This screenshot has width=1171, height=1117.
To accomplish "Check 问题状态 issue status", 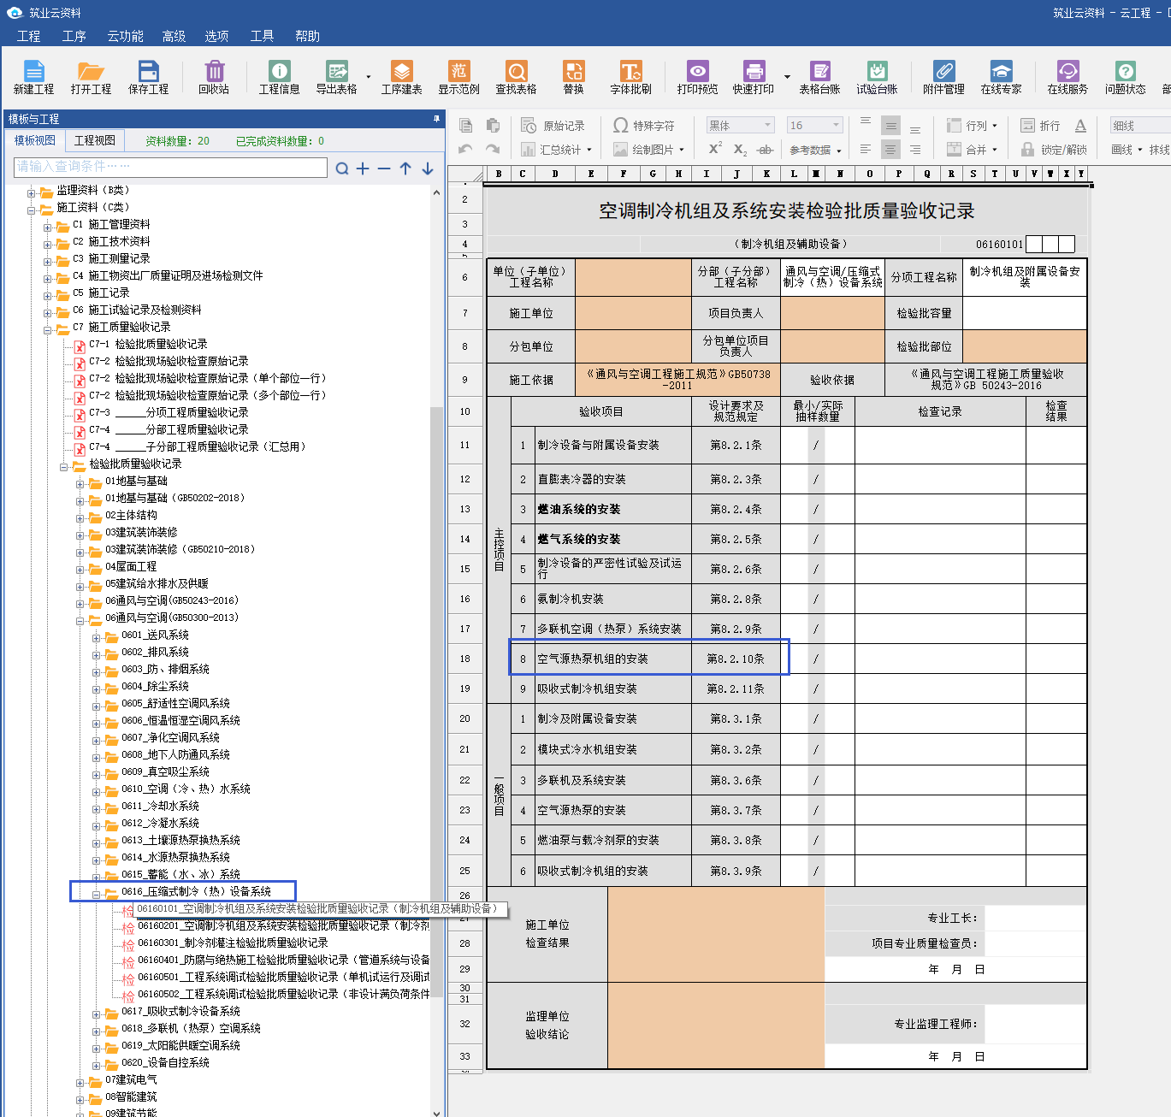I will click(1126, 77).
